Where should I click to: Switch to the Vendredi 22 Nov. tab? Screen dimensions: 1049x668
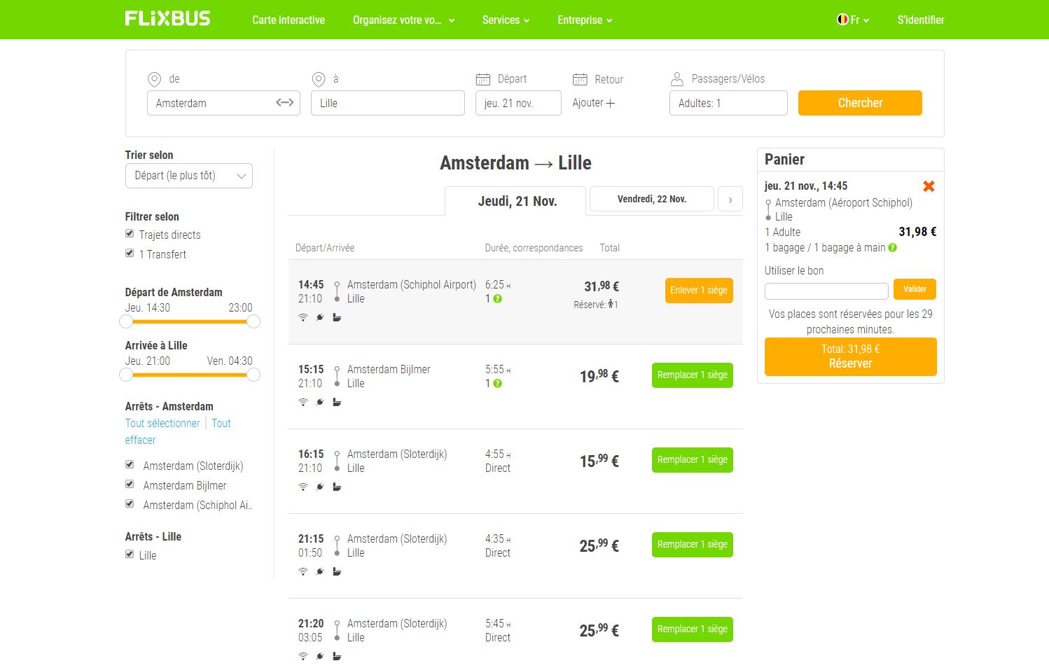[651, 199]
